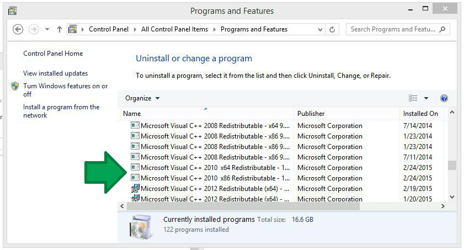Go up one level with Up arrow
This screenshot has height=250, width=464.
click(x=60, y=29)
